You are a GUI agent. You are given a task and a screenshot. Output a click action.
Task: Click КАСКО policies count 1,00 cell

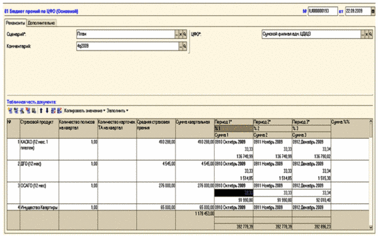point(78,149)
